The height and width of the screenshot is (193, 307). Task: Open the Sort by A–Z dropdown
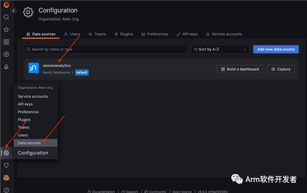220,49
